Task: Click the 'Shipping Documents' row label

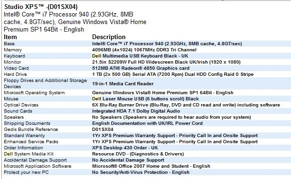Action: click(x=27, y=123)
